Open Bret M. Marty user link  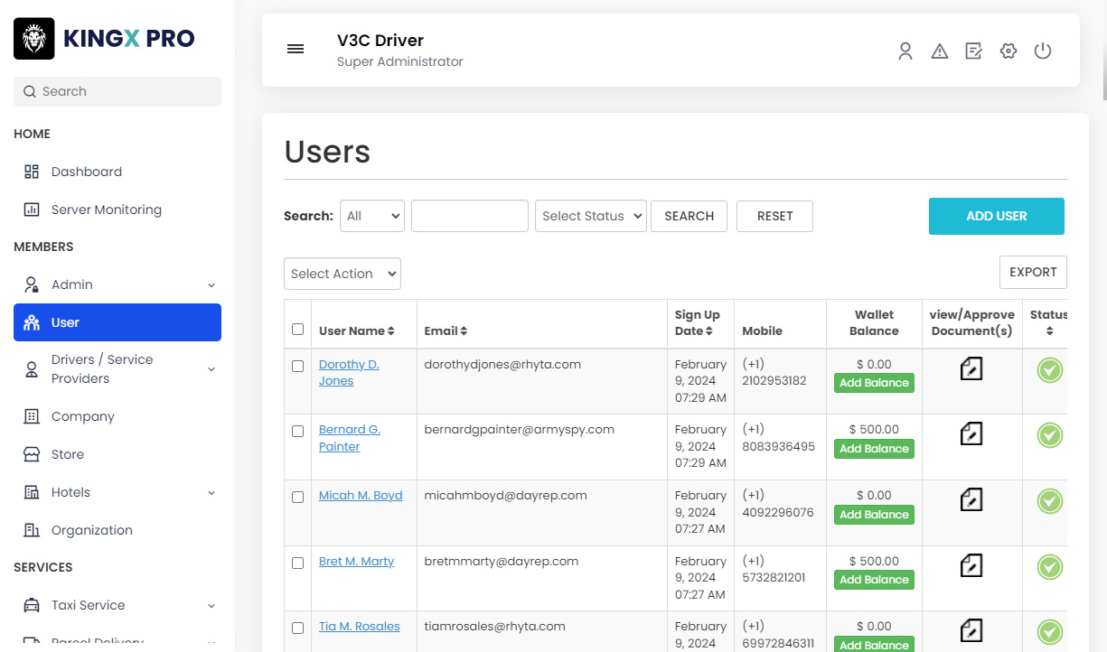pyautogui.click(x=356, y=561)
